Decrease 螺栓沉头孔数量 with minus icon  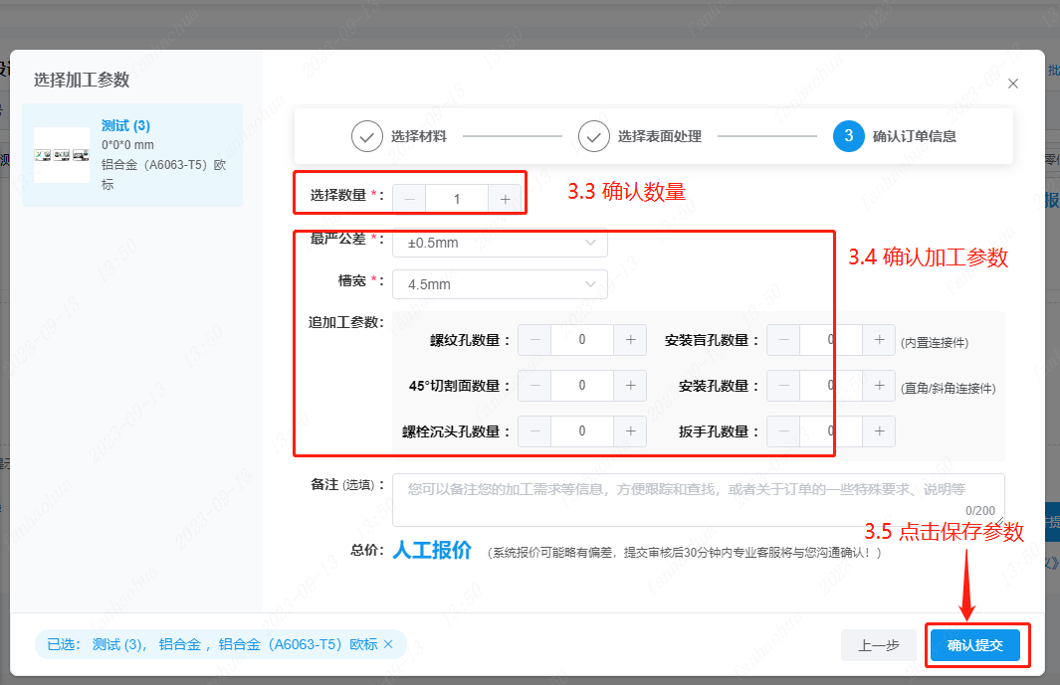coord(535,431)
